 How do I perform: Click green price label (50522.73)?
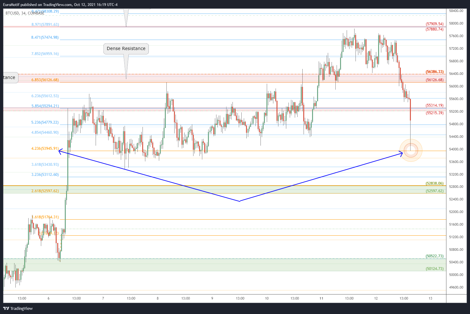(x=434, y=256)
